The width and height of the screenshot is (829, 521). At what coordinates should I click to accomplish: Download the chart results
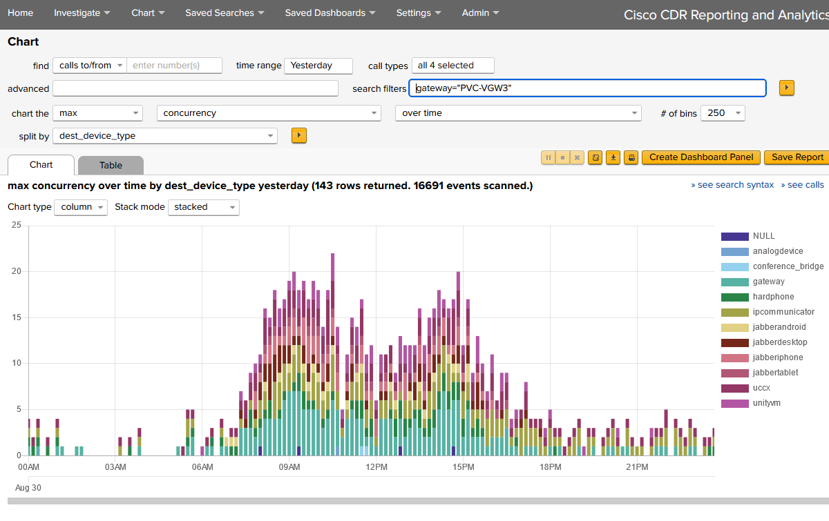613,157
